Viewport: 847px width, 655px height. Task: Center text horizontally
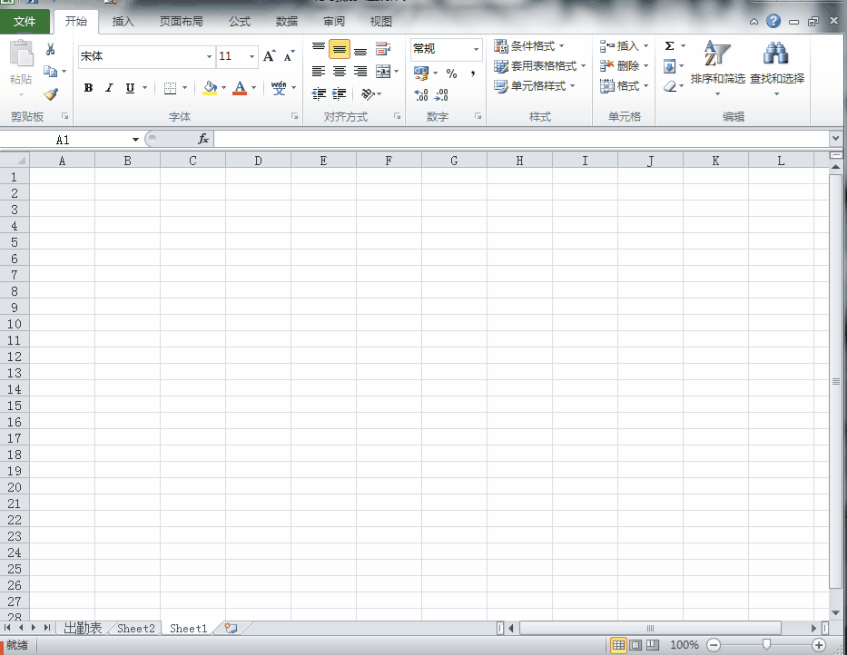[x=340, y=72]
